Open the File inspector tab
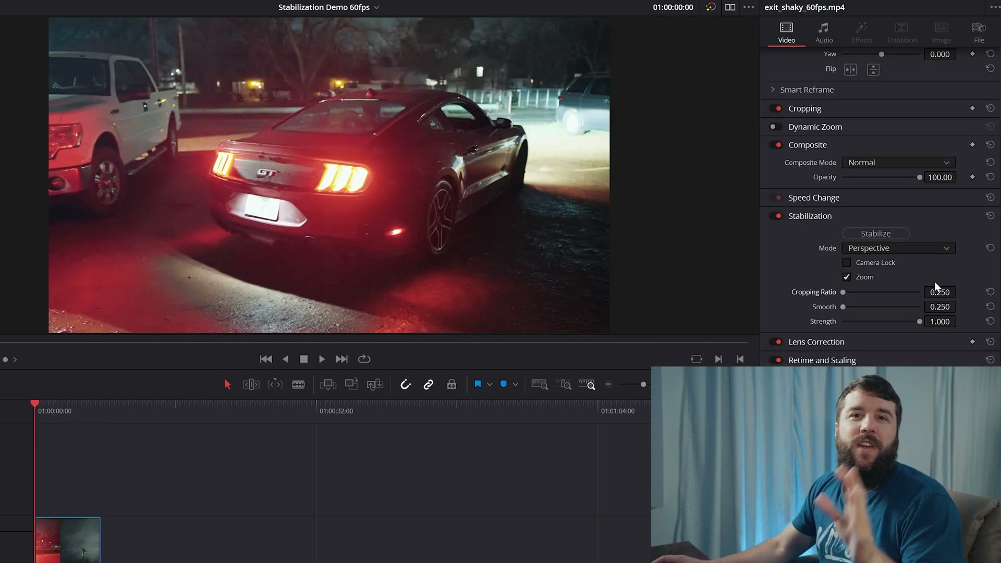The image size is (1001, 563). (979, 32)
